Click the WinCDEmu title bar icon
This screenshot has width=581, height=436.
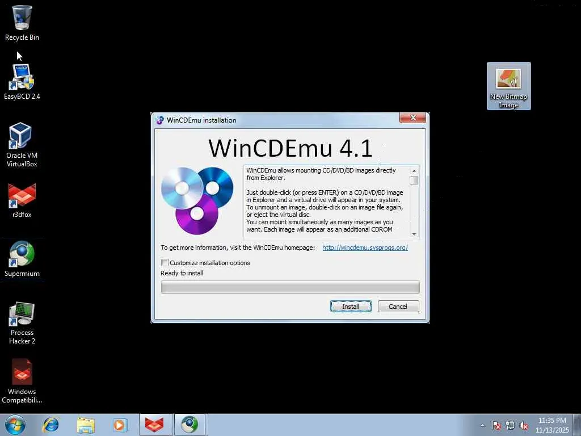pos(159,120)
